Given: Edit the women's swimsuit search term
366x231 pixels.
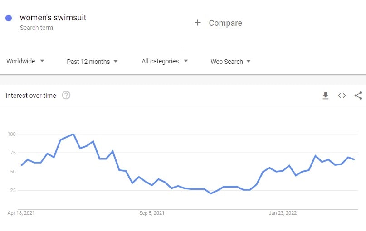Looking at the screenshot, I should (53, 18).
